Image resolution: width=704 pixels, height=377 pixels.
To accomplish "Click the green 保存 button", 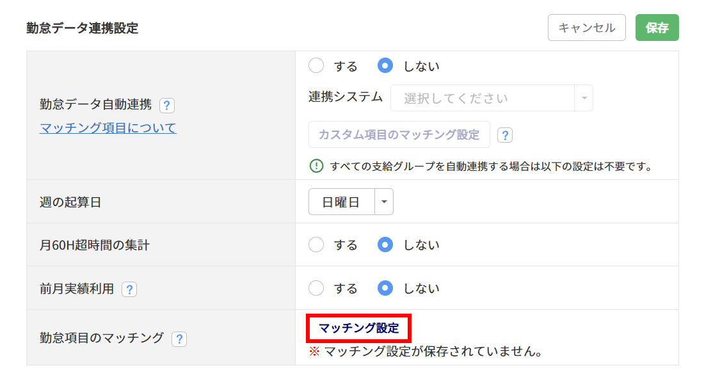I will click(657, 28).
